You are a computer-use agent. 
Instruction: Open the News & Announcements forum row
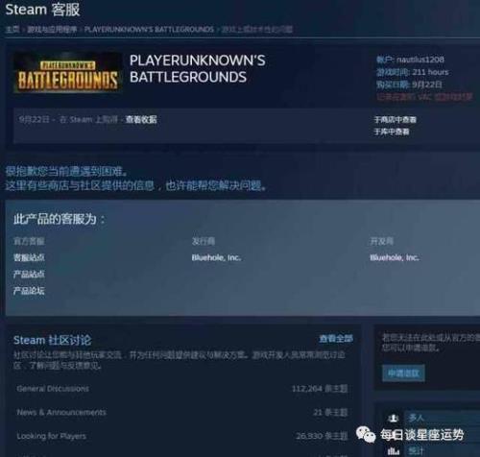pyautogui.click(x=182, y=412)
